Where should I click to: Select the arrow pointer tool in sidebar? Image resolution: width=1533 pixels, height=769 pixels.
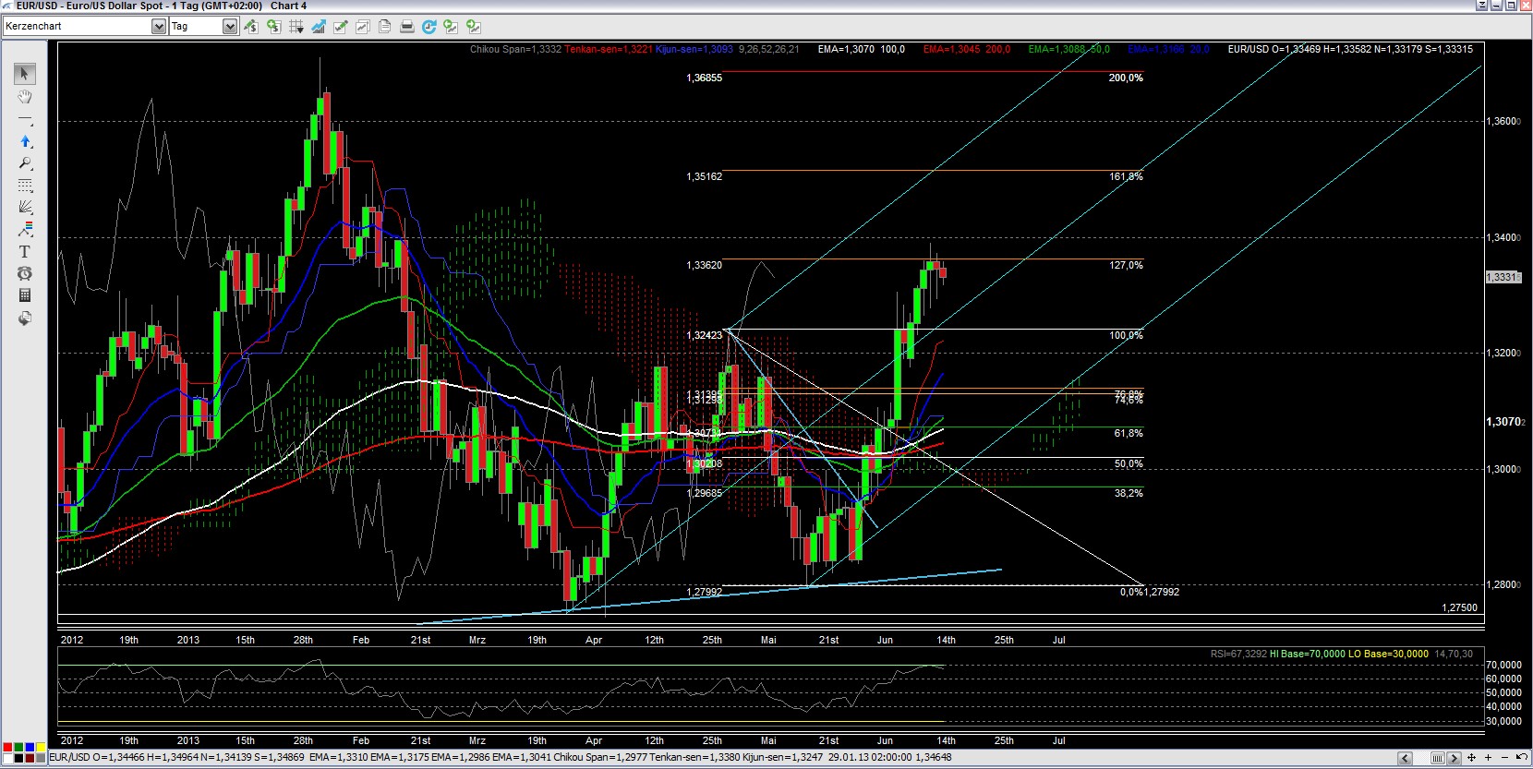[x=25, y=74]
